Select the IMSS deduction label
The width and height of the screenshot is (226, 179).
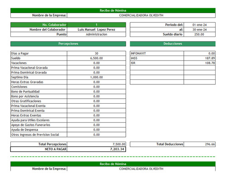point(134,58)
